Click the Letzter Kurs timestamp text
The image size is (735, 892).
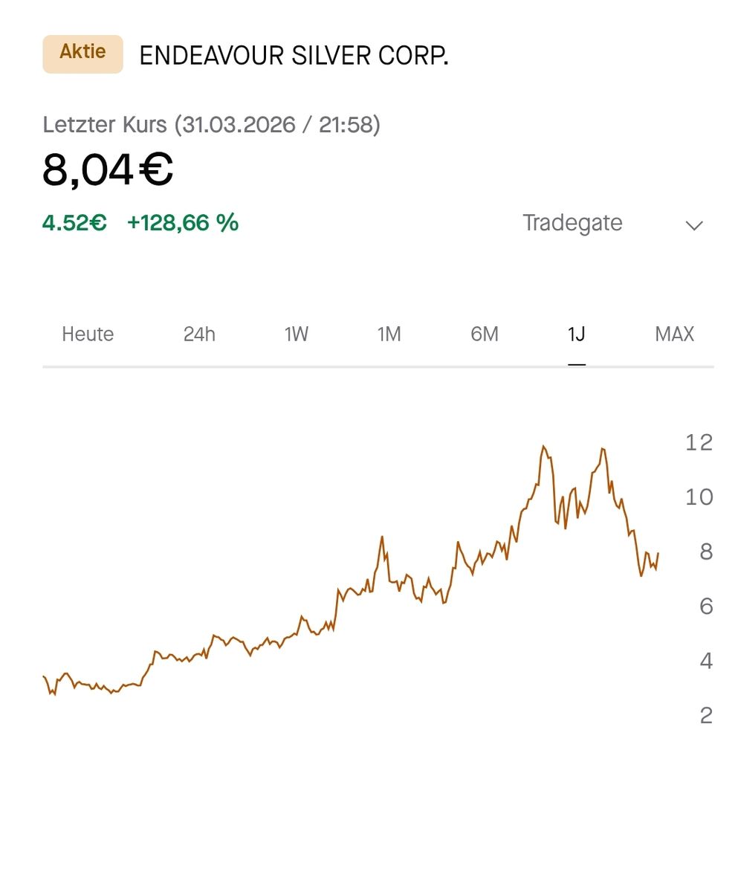coord(211,124)
